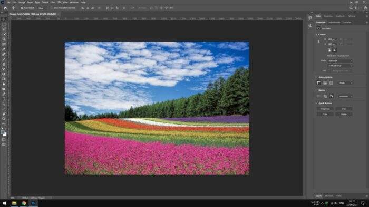The image size is (369, 207).
Task: Open the File menu
Action: click(8, 2)
